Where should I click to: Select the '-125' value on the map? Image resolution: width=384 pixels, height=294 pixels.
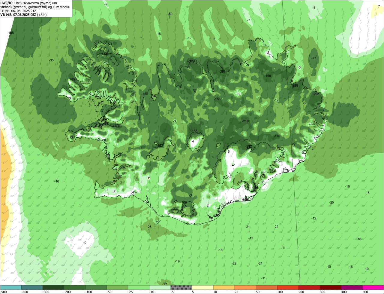coord(145,94)
